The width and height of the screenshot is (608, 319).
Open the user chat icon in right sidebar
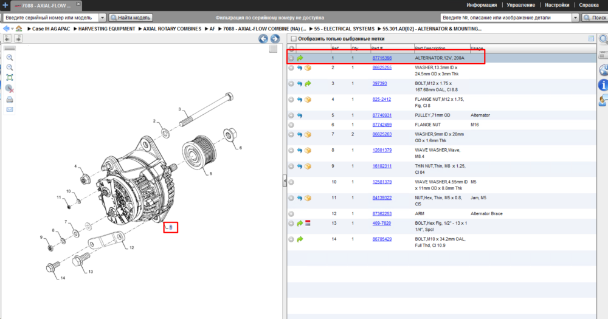tap(603, 101)
